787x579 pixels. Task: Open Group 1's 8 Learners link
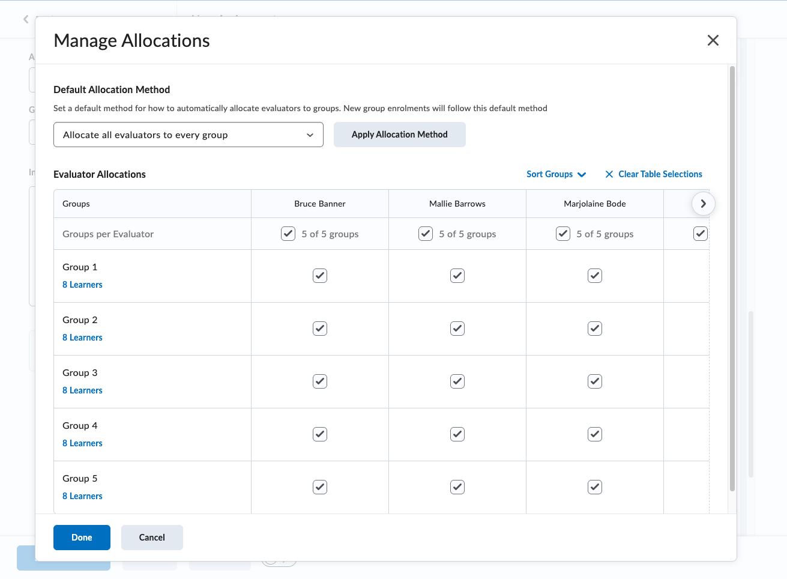point(82,285)
